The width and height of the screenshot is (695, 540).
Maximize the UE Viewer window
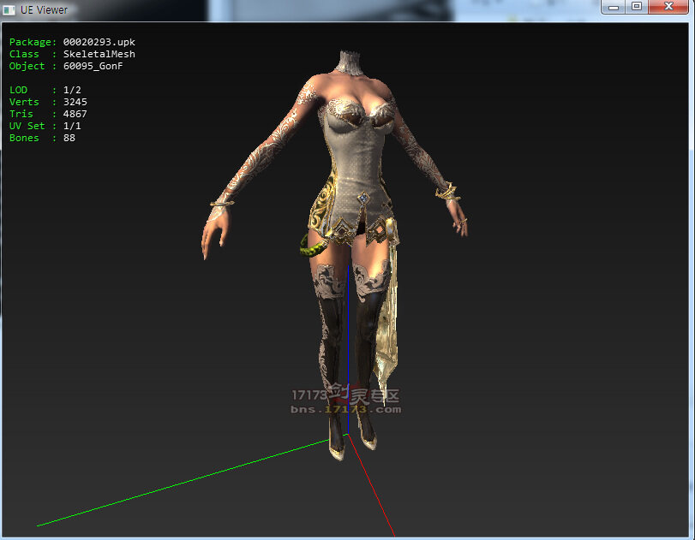(x=637, y=7)
